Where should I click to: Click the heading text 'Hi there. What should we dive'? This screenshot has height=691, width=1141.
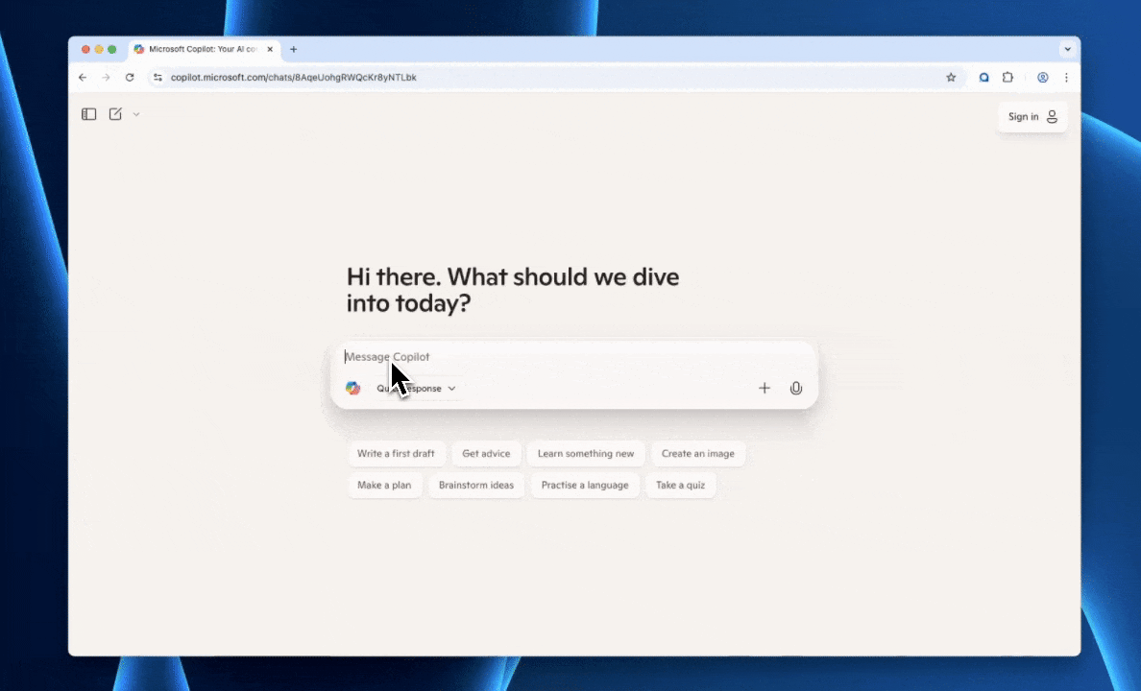coord(512,276)
